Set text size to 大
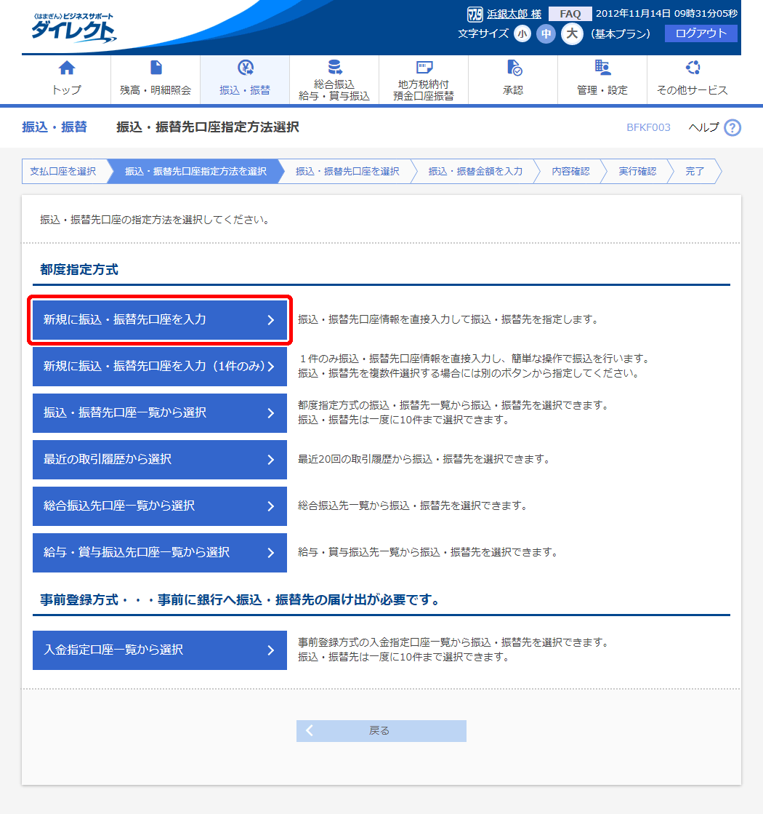 click(x=572, y=33)
